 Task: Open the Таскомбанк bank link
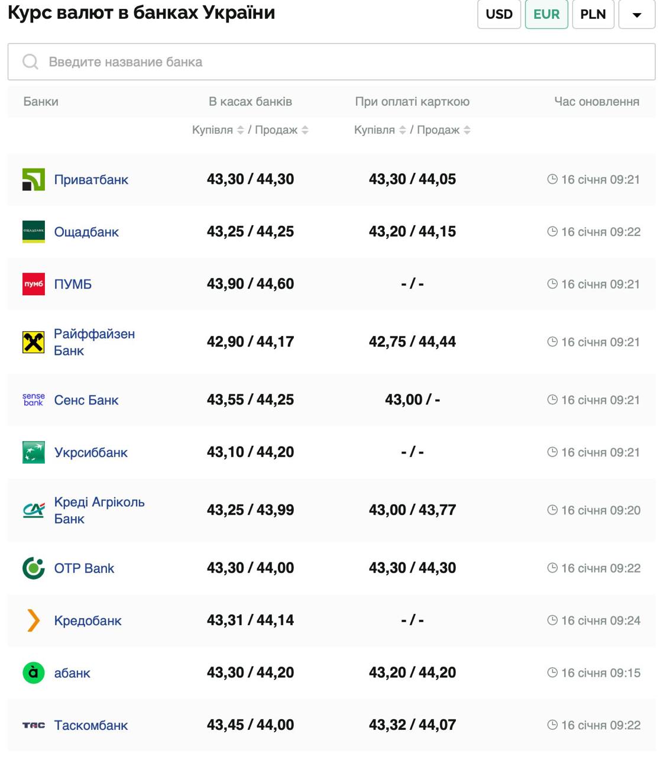click(x=91, y=725)
